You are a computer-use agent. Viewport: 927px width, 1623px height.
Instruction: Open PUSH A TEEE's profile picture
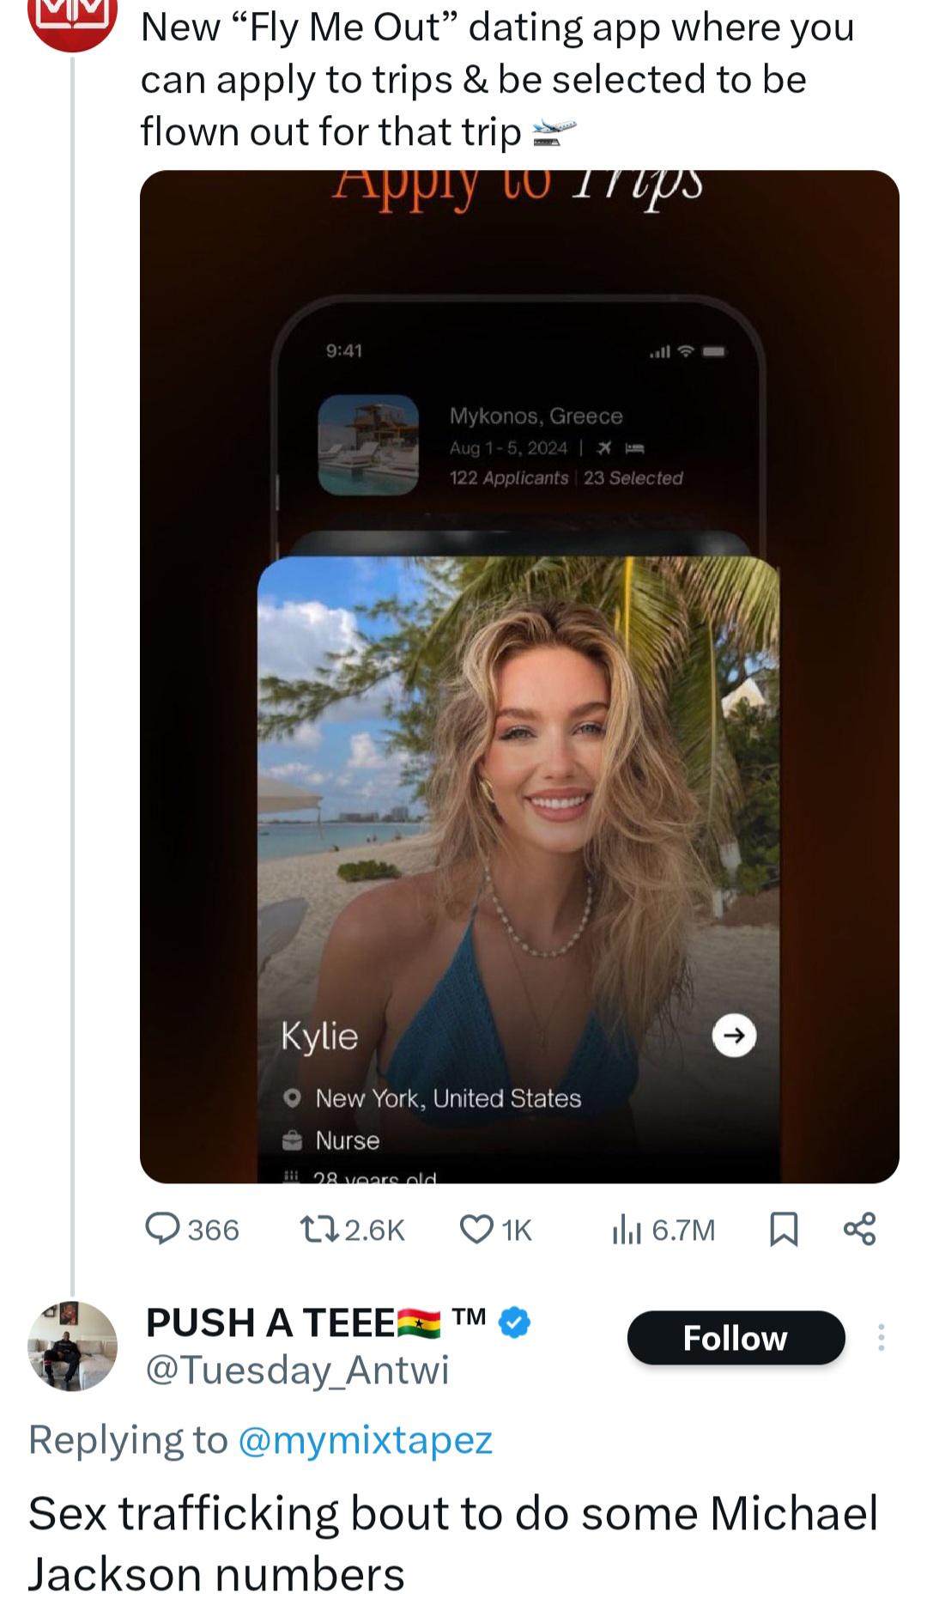pyautogui.click(x=73, y=1346)
